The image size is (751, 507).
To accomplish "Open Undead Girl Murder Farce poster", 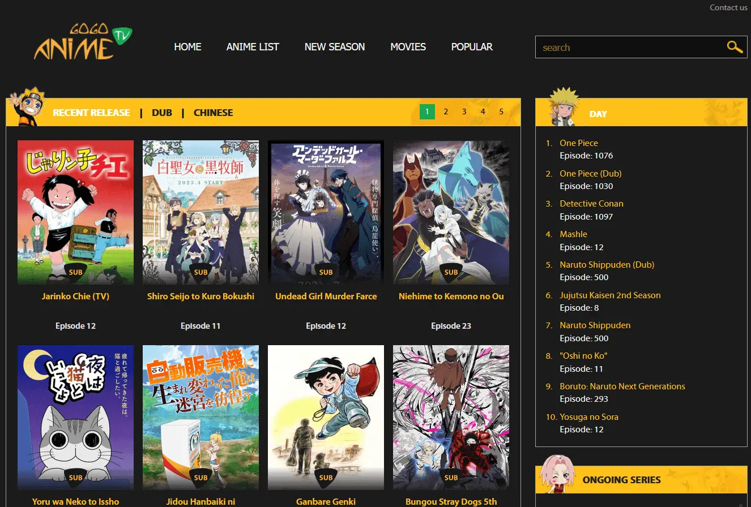I will 326,212.
